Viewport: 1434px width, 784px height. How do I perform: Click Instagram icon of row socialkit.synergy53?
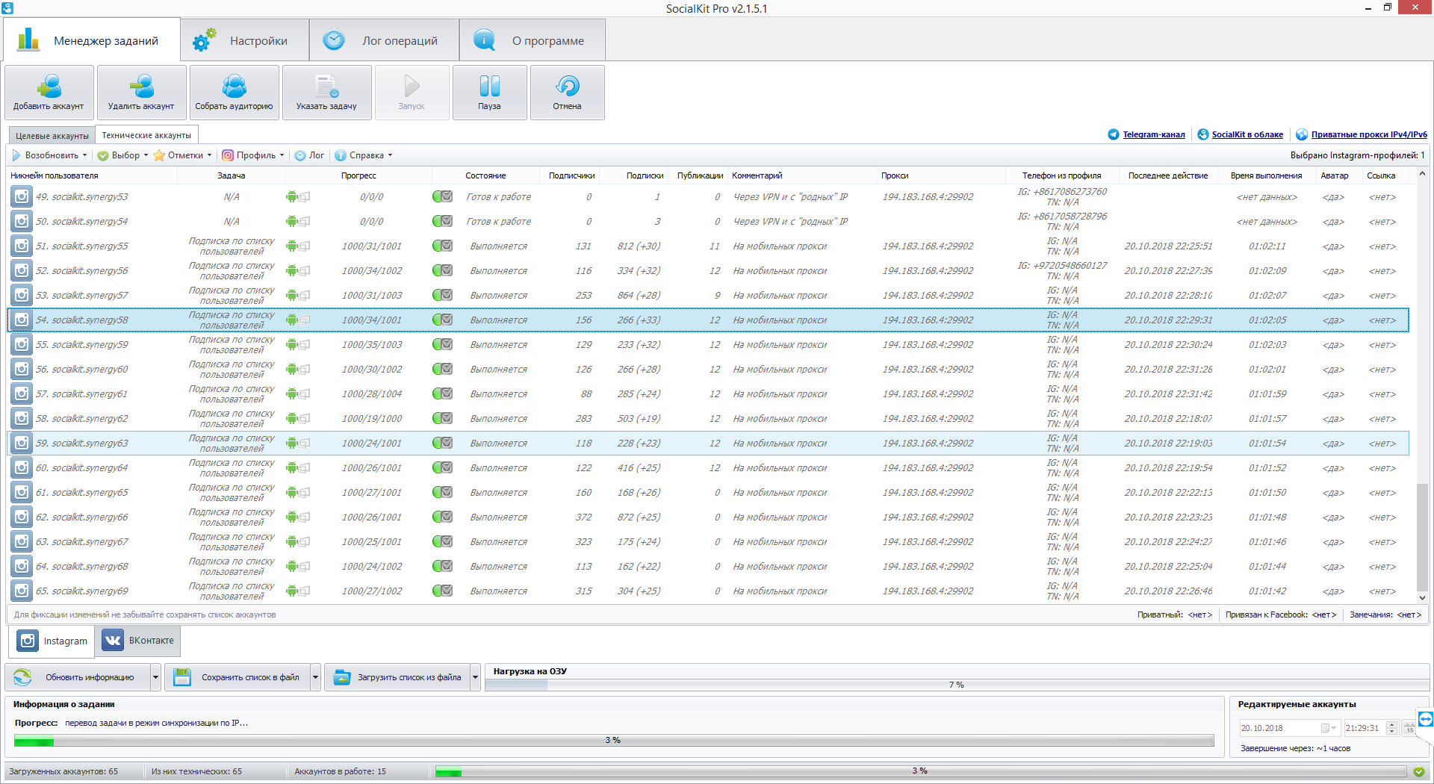pyautogui.click(x=22, y=197)
